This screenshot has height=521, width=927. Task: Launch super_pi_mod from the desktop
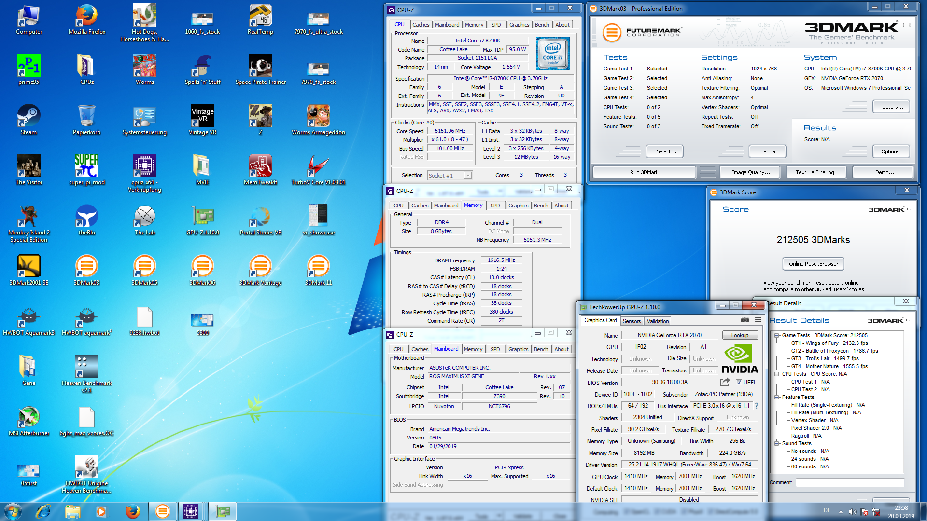(87, 171)
